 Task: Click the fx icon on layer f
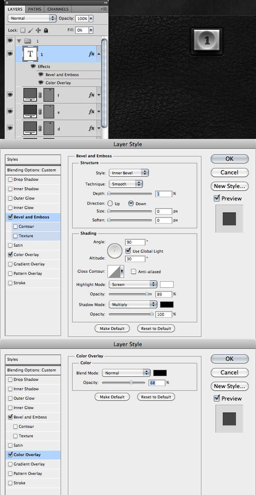91,95
